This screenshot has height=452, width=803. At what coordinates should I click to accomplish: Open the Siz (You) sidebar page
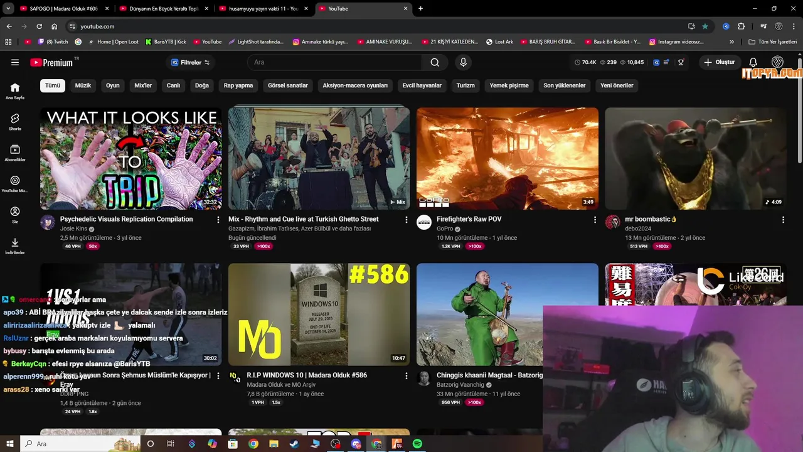click(x=15, y=215)
